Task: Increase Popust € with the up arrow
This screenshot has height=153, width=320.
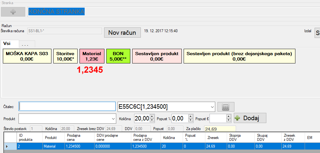Action: (228, 116)
